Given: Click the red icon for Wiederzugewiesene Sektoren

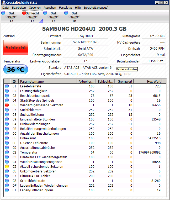Looking at the screenshot, I should pos(7,105).
